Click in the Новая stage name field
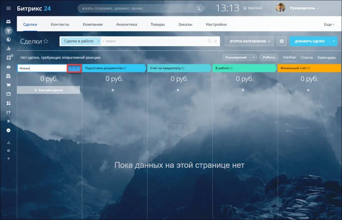The height and width of the screenshot is (220, 342). pyautogui.click(x=42, y=68)
